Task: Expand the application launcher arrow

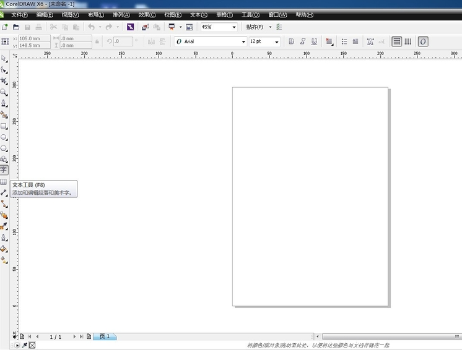Action: (x=180, y=27)
